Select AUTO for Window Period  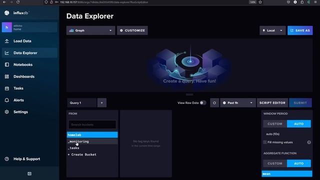[x=299, y=124]
